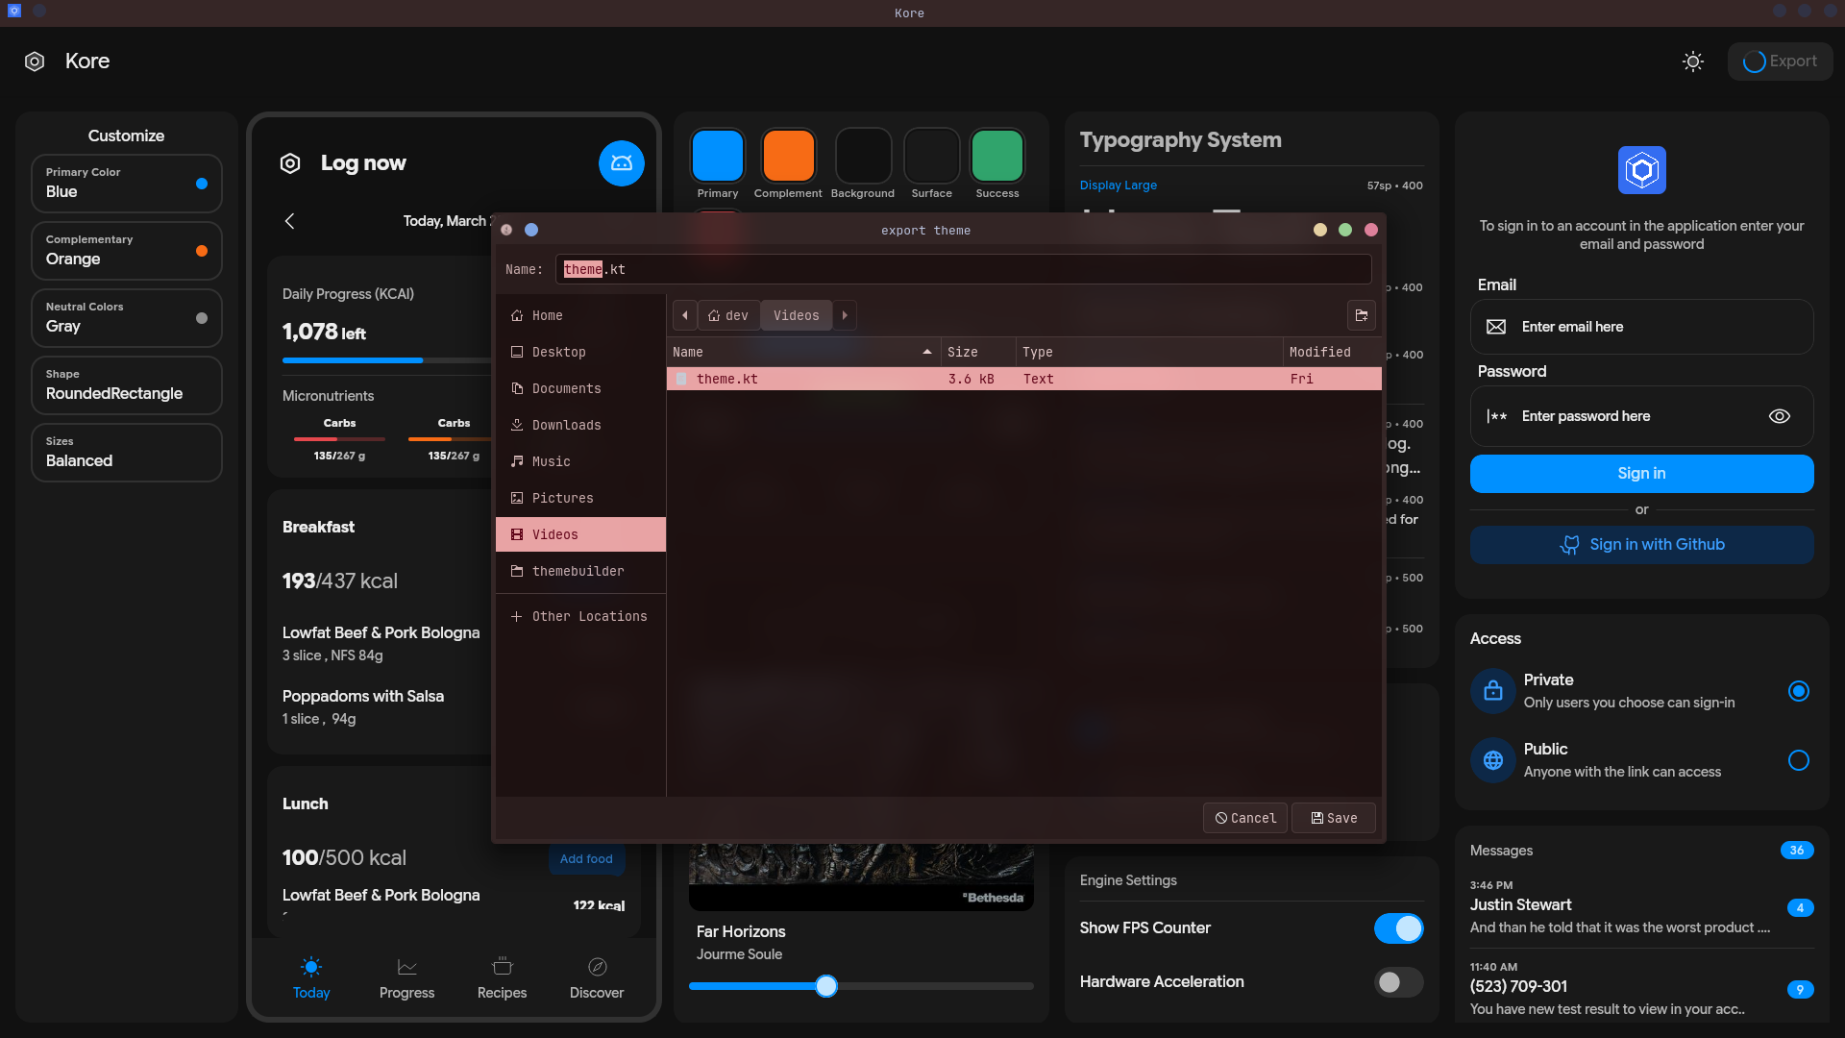Viewport: 1845px width, 1038px height.
Task: Go to Home in file dialog sidebar
Action: coord(580,315)
